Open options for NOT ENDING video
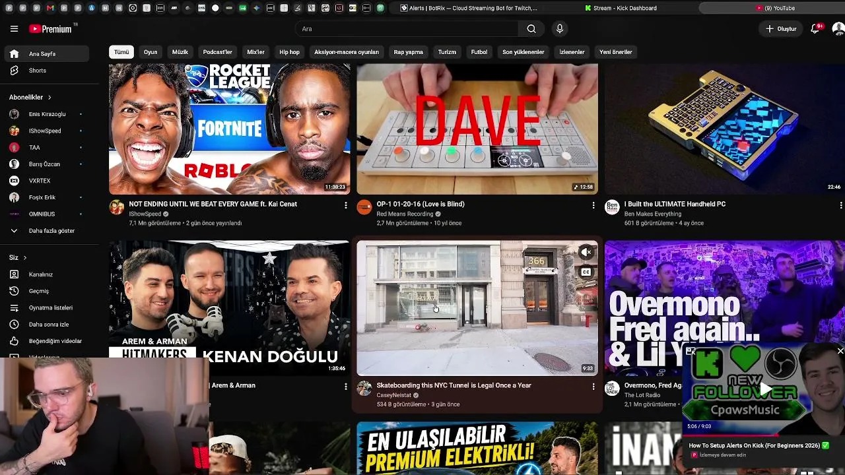The width and height of the screenshot is (845, 475). click(x=345, y=205)
